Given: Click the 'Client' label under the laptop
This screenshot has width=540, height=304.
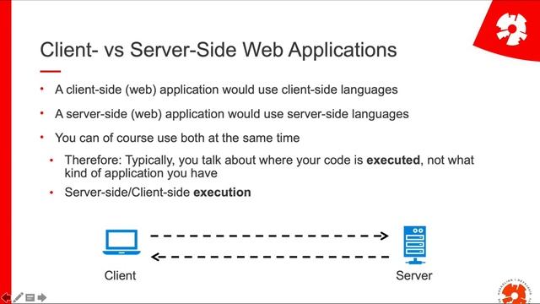Looking at the screenshot, I should coord(120,275).
